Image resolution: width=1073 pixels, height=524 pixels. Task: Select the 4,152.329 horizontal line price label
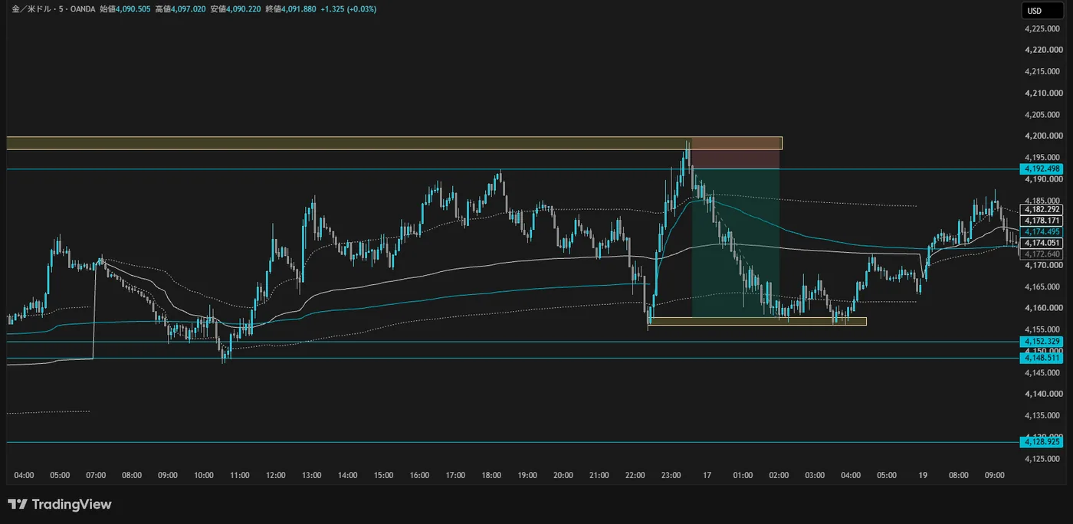pyautogui.click(x=1042, y=341)
